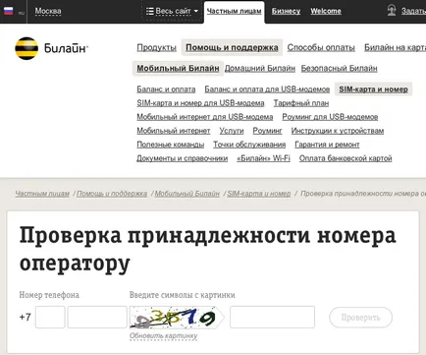
Task: Focus the phone operator code field
Action: point(50,317)
